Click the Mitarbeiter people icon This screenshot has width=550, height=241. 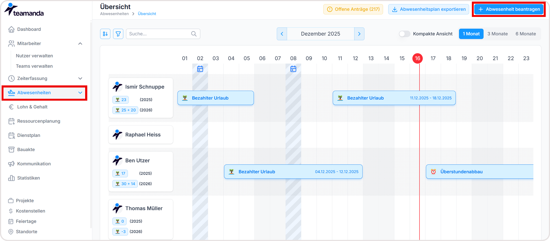(x=11, y=43)
